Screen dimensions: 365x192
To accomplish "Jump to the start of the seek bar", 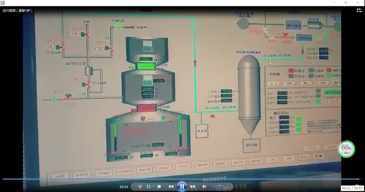I will [x=2, y=179].
